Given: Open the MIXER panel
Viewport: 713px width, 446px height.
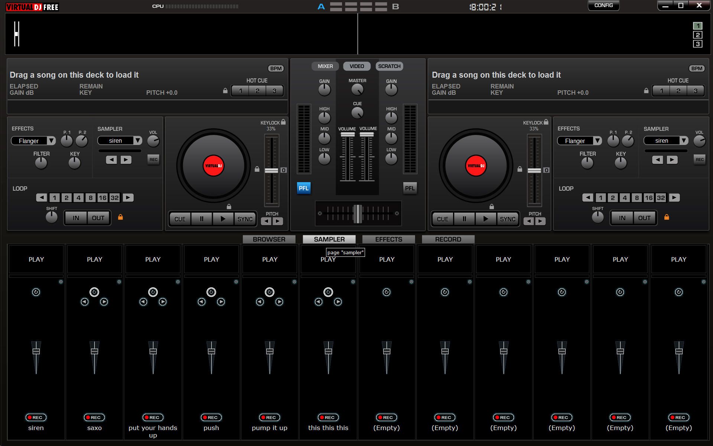Looking at the screenshot, I should tap(325, 66).
